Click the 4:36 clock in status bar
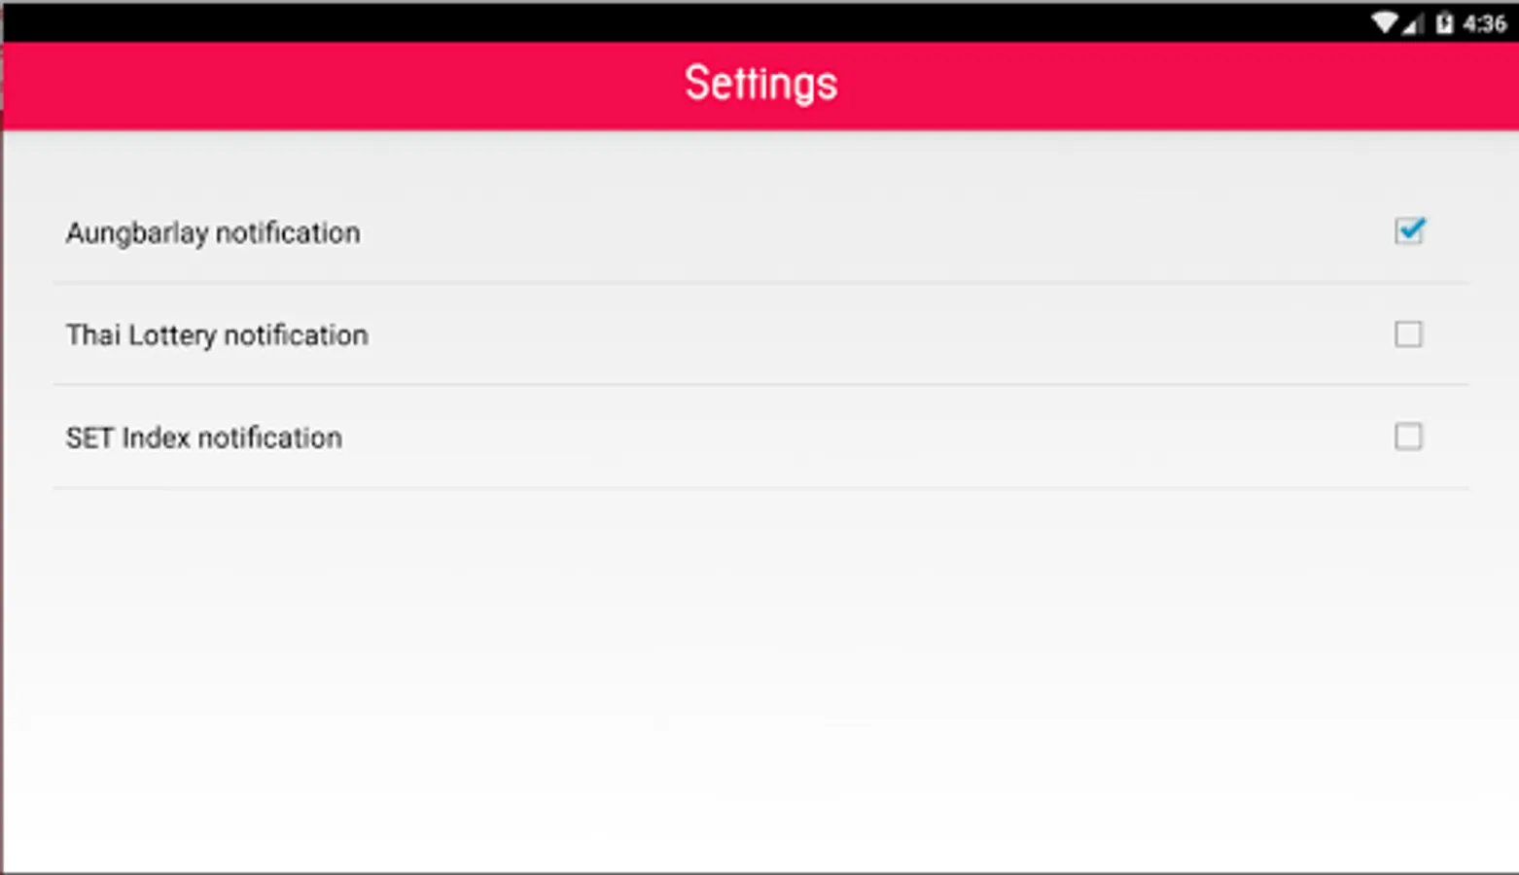The height and width of the screenshot is (875, 1519). coord(1484,23)
